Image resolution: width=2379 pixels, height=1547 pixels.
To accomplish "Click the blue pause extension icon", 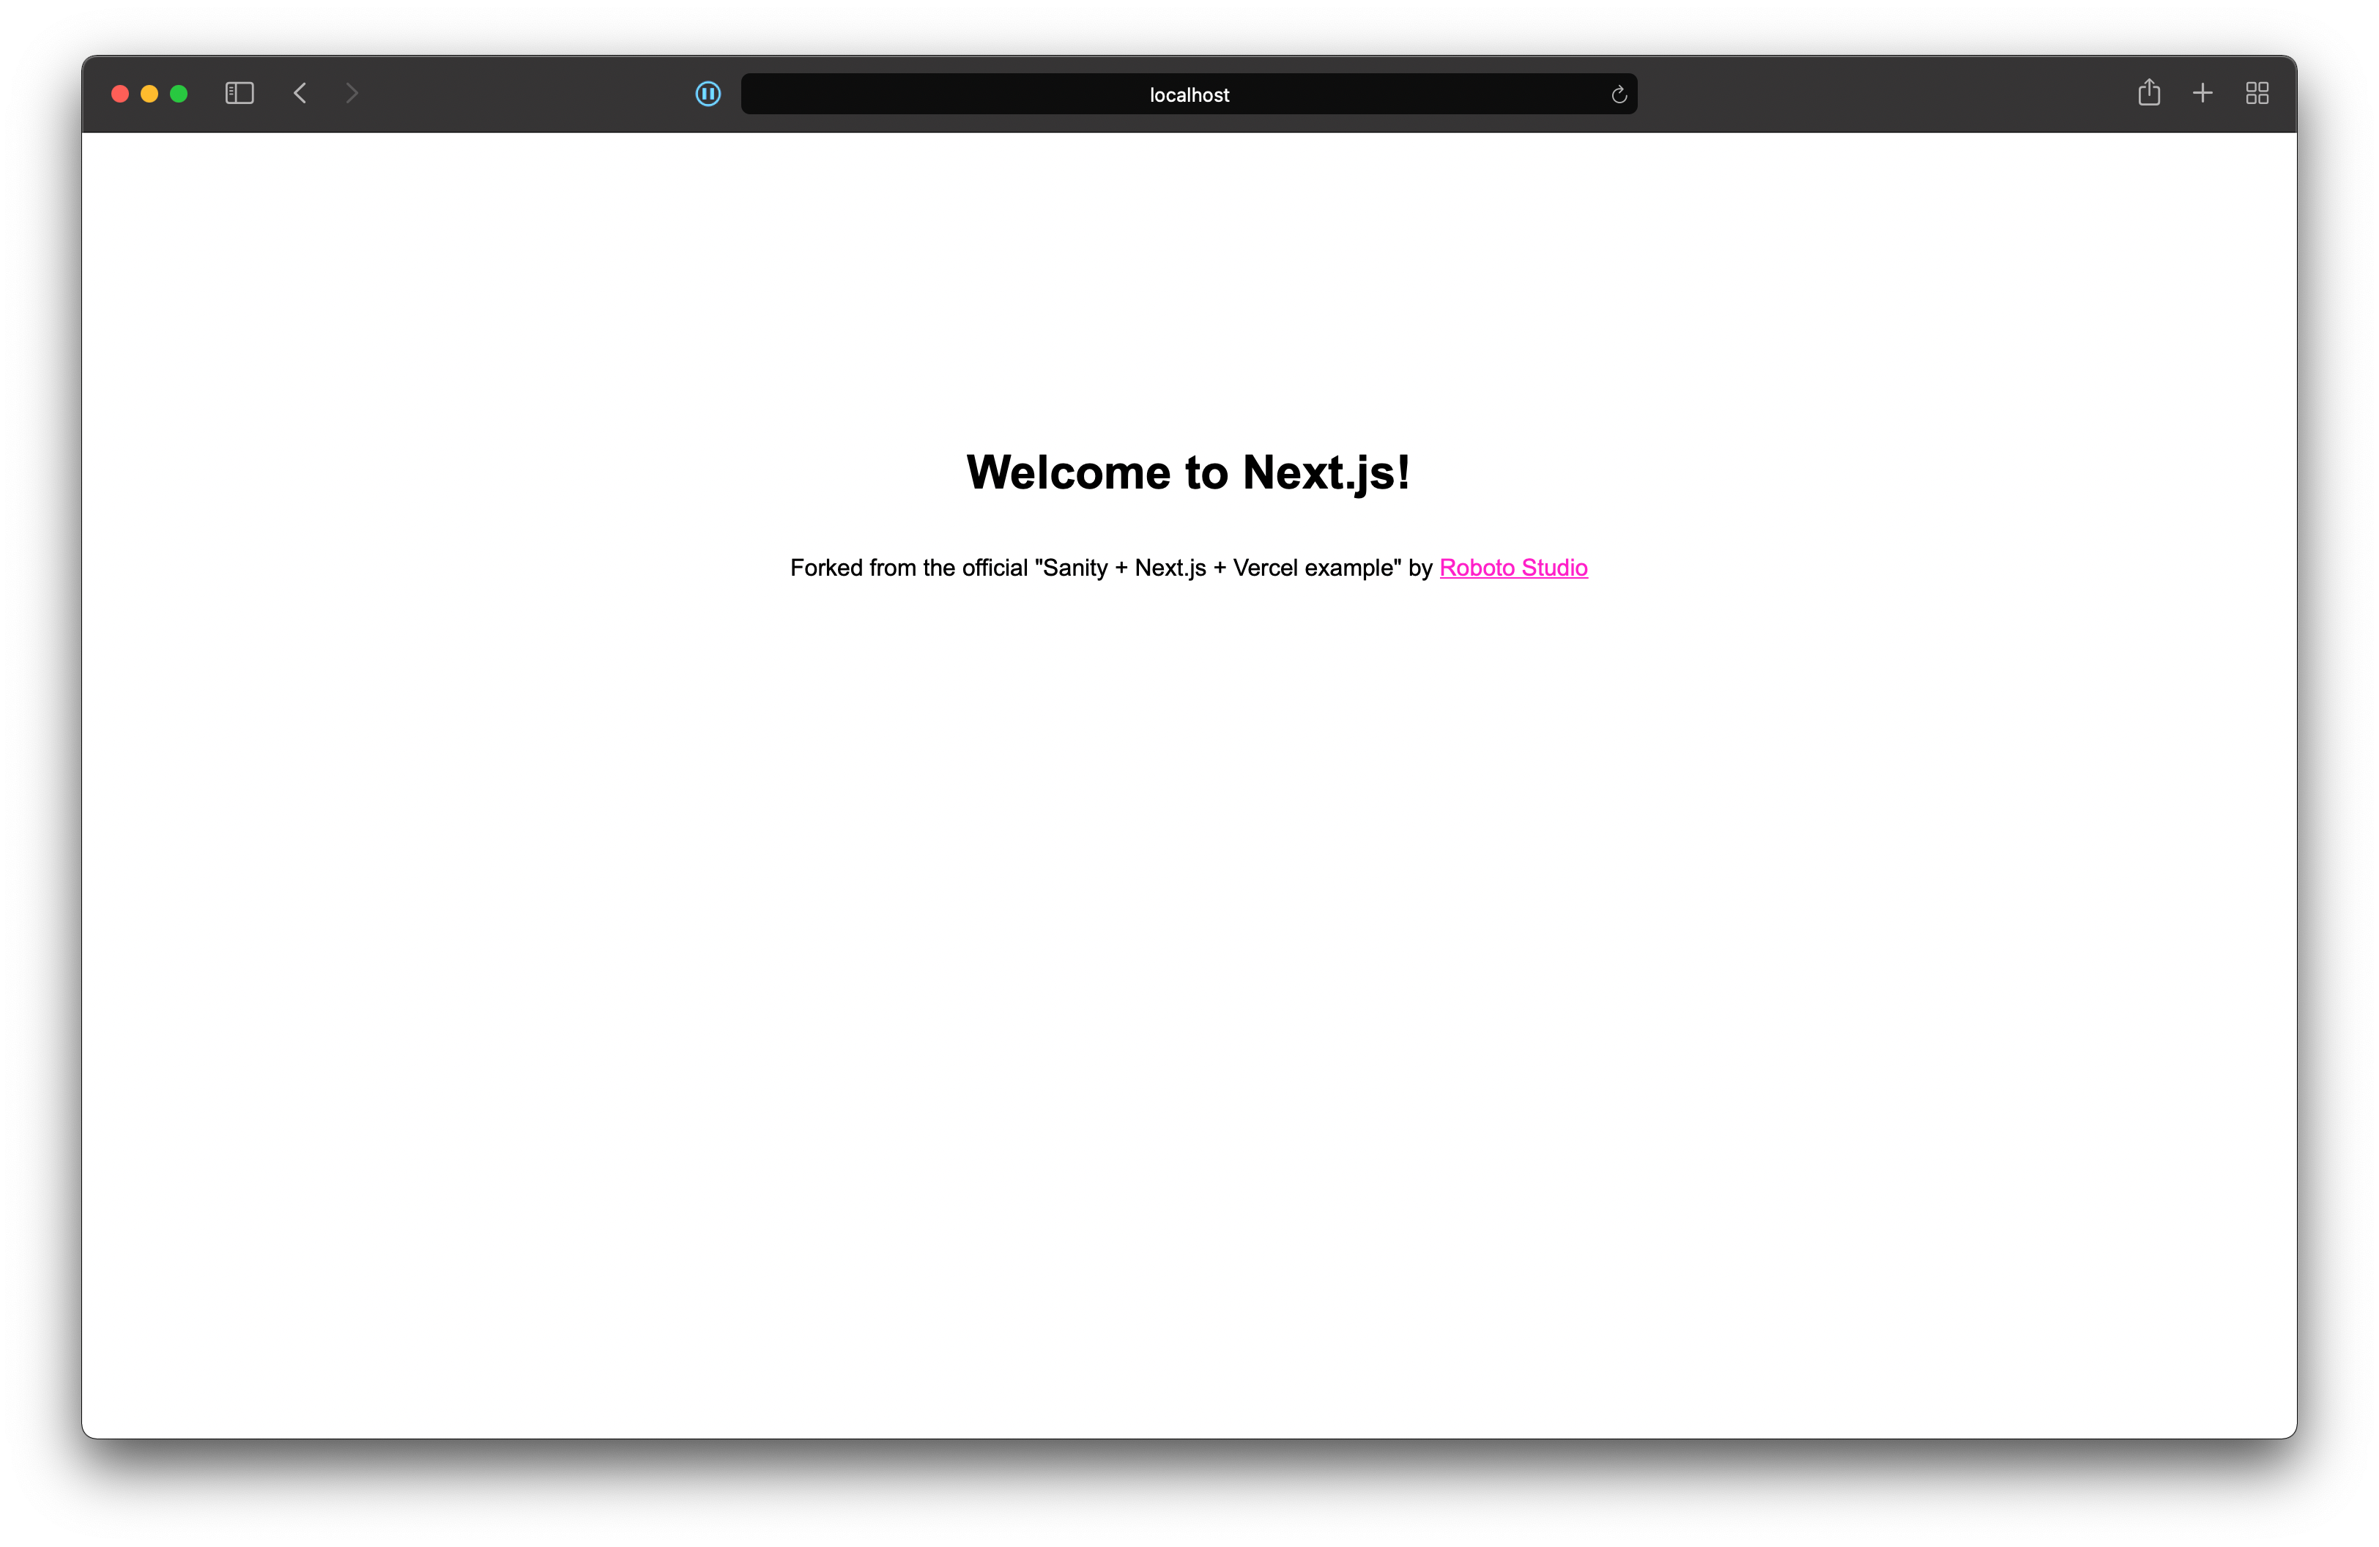I will pyautogui.click(x=708, y=94).
